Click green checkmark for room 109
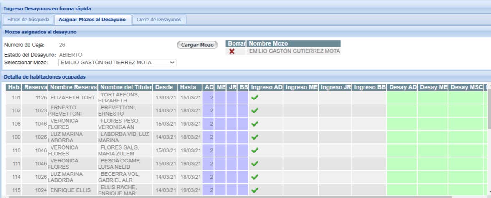 click(x=255, y=137)
